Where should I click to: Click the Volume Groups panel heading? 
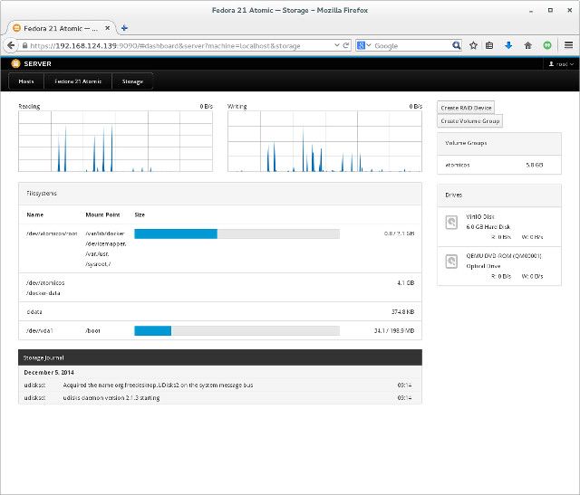[466, 143]
